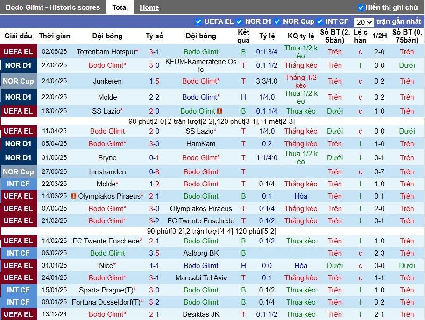The width and height of the screenshot is (425, 320).
Task: Click the NOR D1 label on the 27/04/25 row
Action: pyautogui.click(x=18, y=65)
